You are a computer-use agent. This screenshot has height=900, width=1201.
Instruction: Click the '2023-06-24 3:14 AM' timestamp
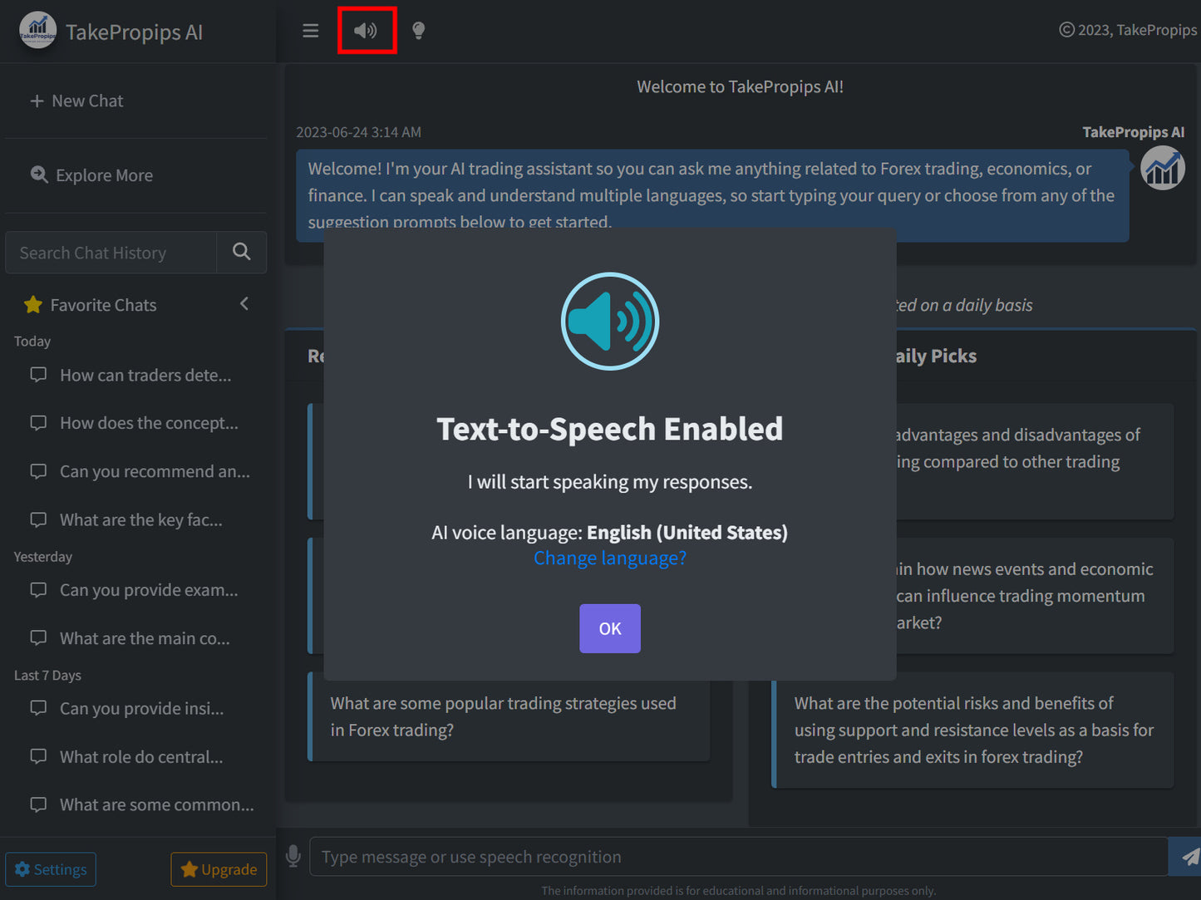358,132
